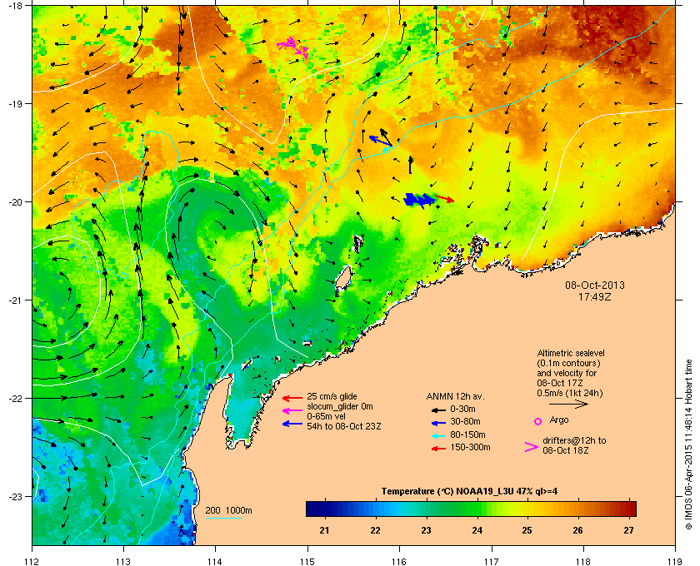Click the blue 30-80m ANMN legend arrow
Viewport: 700px width, 566px height.
click(x=439, y=423)
